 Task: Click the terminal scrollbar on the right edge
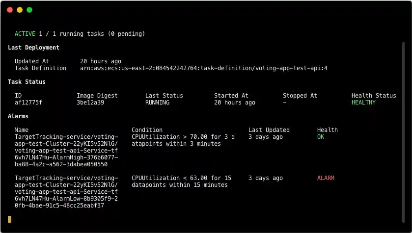coord(403,123)
